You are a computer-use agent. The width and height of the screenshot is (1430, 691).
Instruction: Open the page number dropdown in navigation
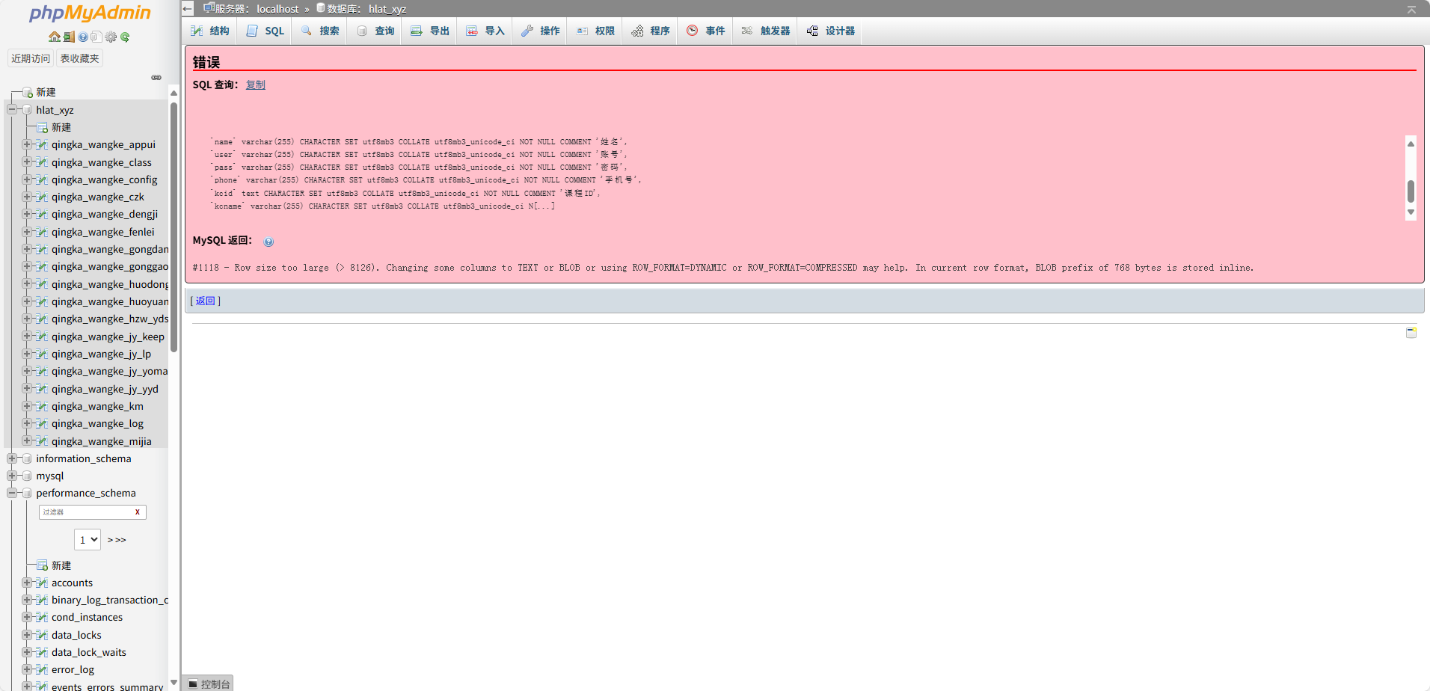(x=88, y=539)
